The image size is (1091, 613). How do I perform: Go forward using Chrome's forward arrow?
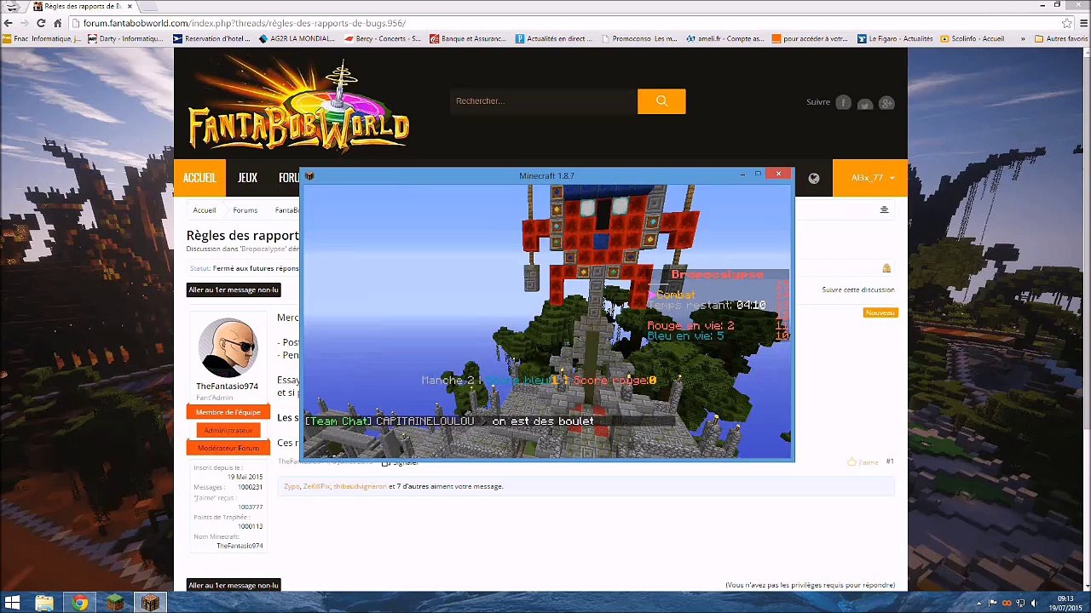pos(25,23)
